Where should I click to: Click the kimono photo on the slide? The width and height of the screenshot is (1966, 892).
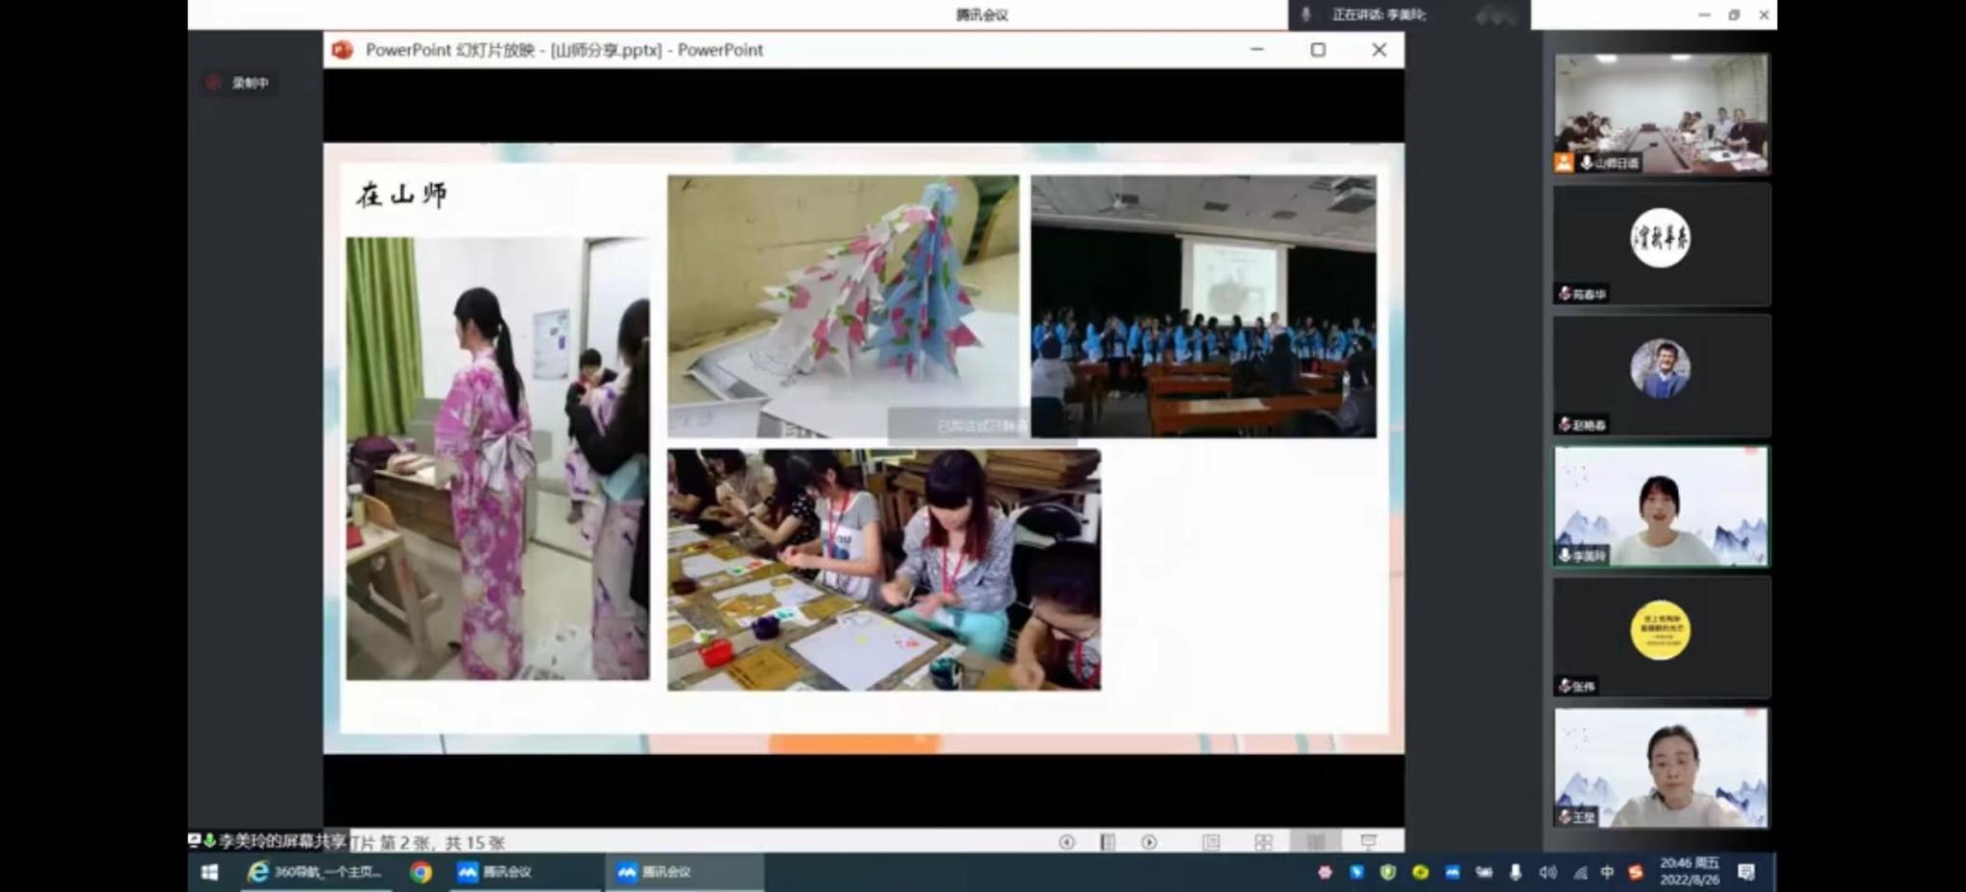point(497,458)
